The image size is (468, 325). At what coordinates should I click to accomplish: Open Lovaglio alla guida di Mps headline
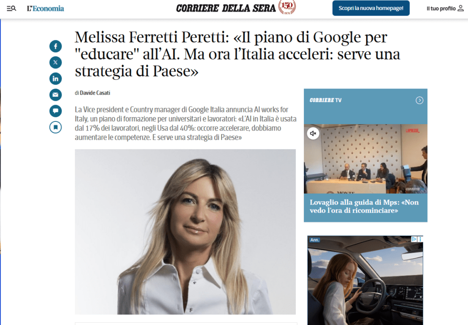(364, 206)
